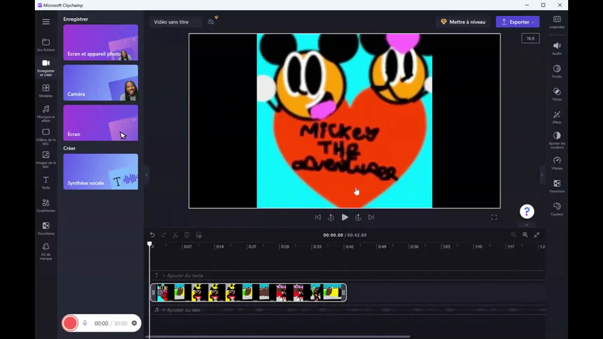Open the Graphismes panel
The height and width of the screenshot is (339, 603).
click(46, 206)
